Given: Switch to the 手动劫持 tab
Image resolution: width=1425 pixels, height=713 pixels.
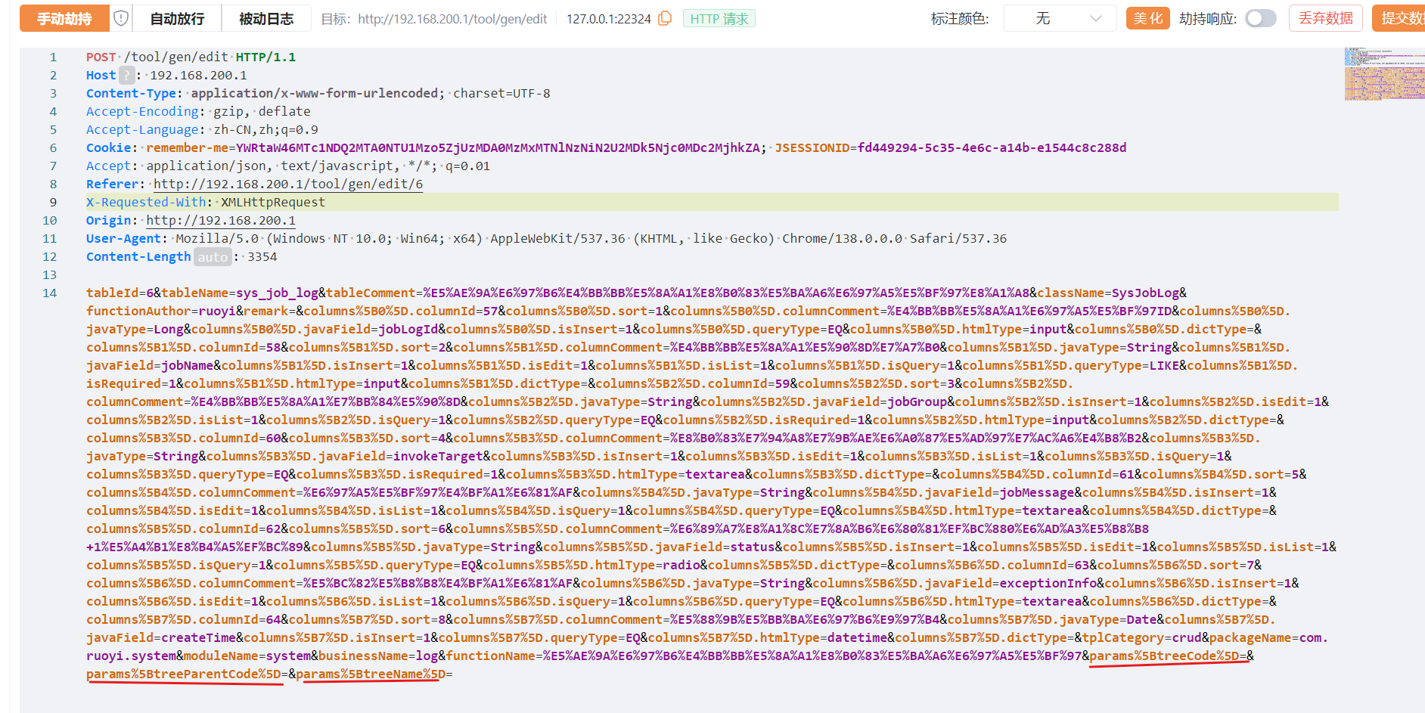Looking at the screenshot, I should pos(64,18).
